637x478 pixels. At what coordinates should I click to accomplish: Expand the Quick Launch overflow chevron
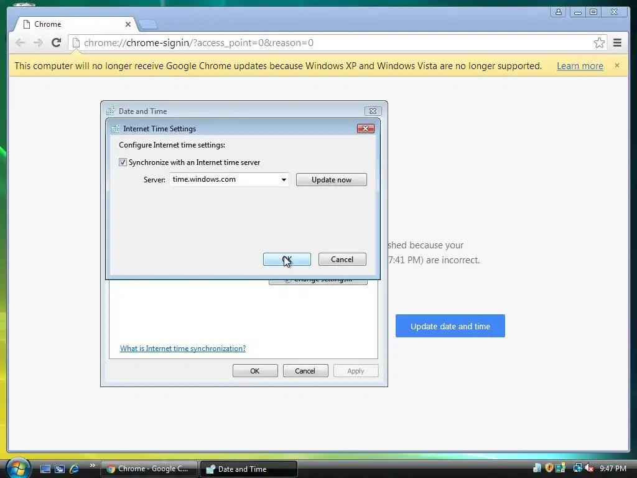click(x=92, y=466)
